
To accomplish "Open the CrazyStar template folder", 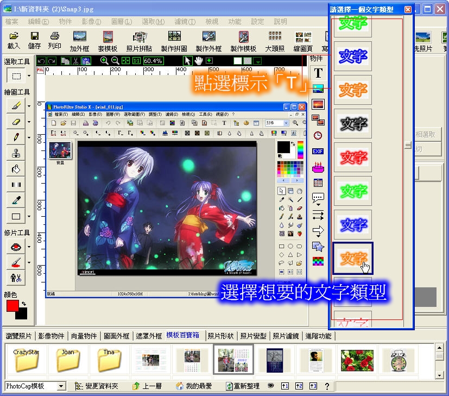I will coord(26,360).
